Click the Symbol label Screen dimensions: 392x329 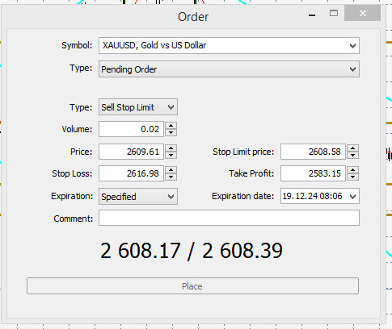[x=77, y=45]
